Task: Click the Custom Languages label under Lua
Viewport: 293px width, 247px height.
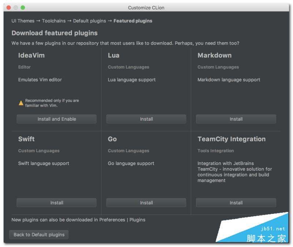Action: (129, 67)
